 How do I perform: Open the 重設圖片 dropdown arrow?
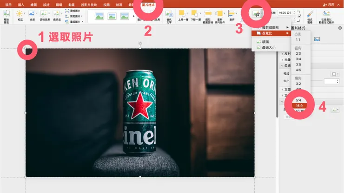point(82,21)
